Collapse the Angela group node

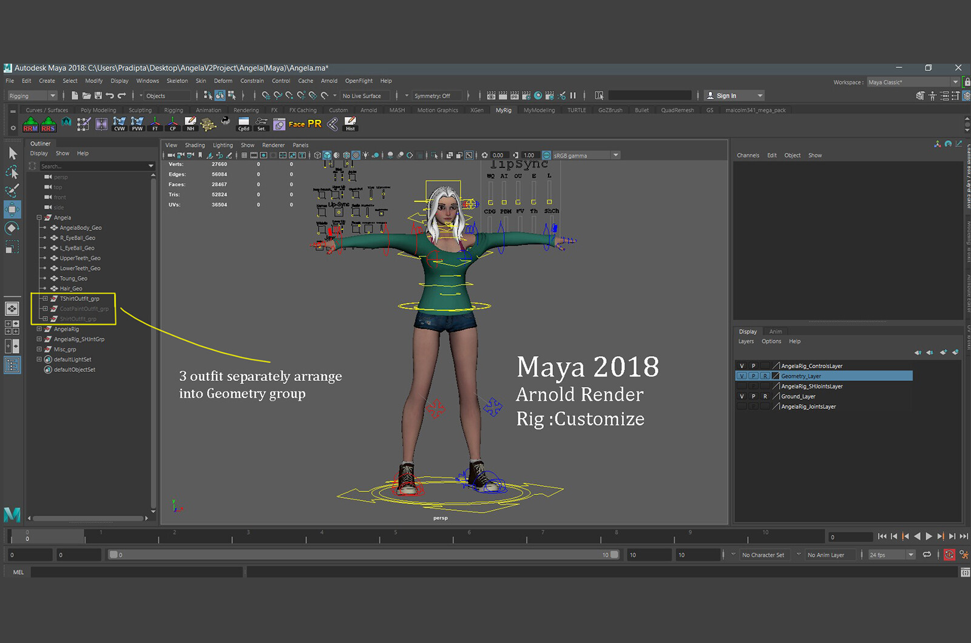(x=39, y=218)
